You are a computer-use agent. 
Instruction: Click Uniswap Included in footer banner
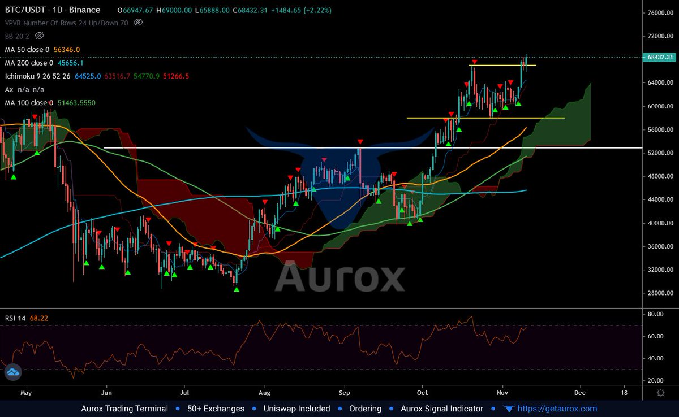(x=295, y=409)
